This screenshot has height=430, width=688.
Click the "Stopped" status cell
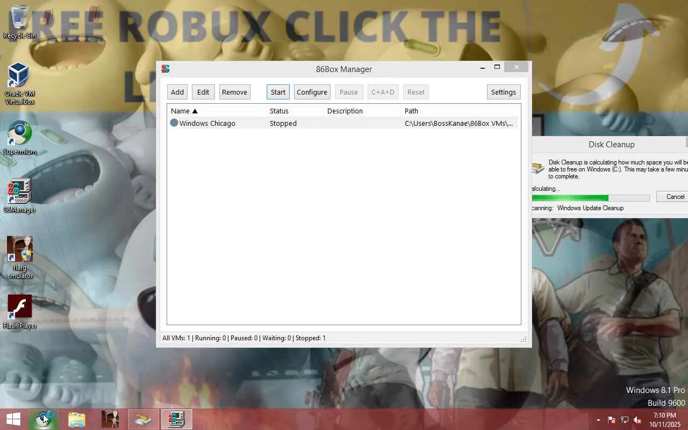pos(283,123)
